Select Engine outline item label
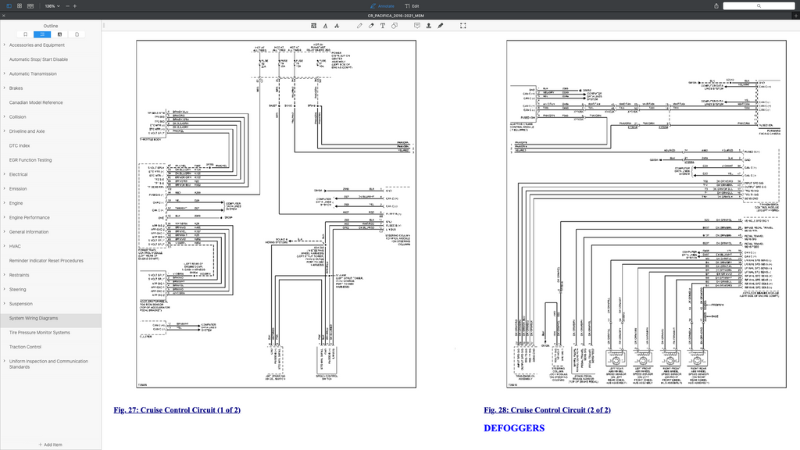Viewport: 800px width, 450px height. [x=16, y=203]
